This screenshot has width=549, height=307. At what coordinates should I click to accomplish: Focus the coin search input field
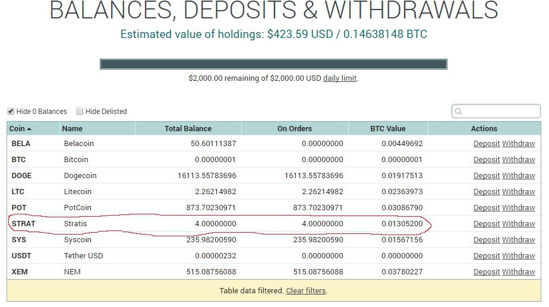[496, 111]
